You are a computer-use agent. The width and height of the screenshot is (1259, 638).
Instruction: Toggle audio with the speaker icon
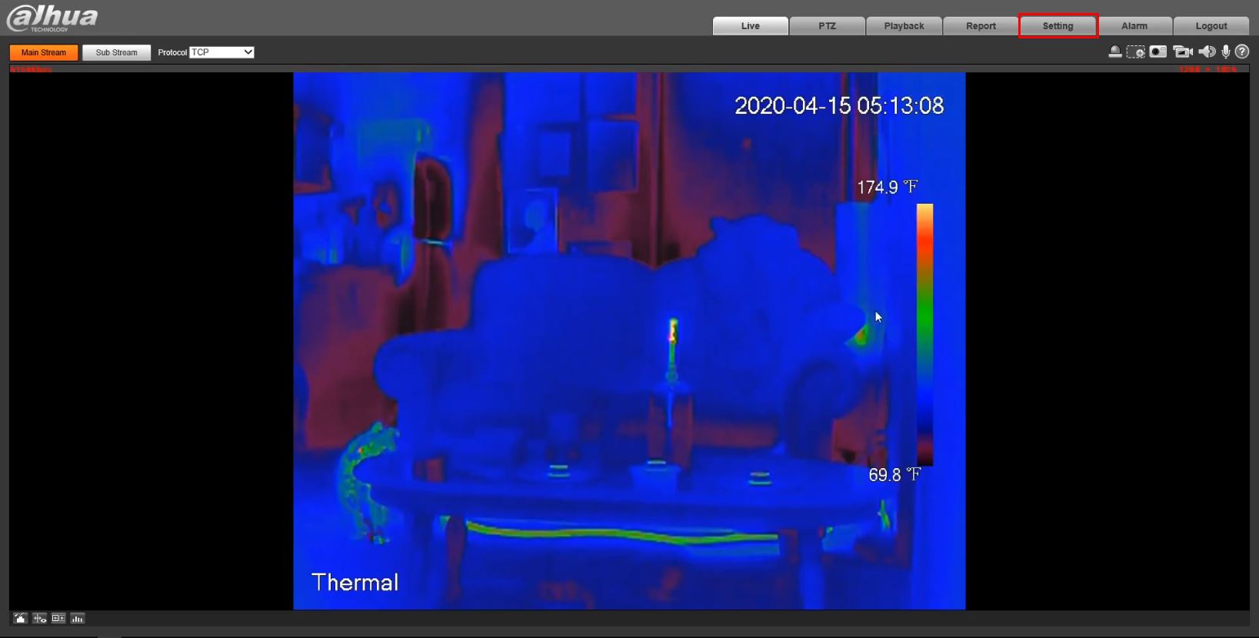[x=1207, y=52]
